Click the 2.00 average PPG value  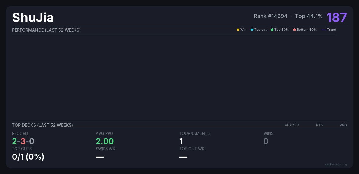(x=105, y=141)
